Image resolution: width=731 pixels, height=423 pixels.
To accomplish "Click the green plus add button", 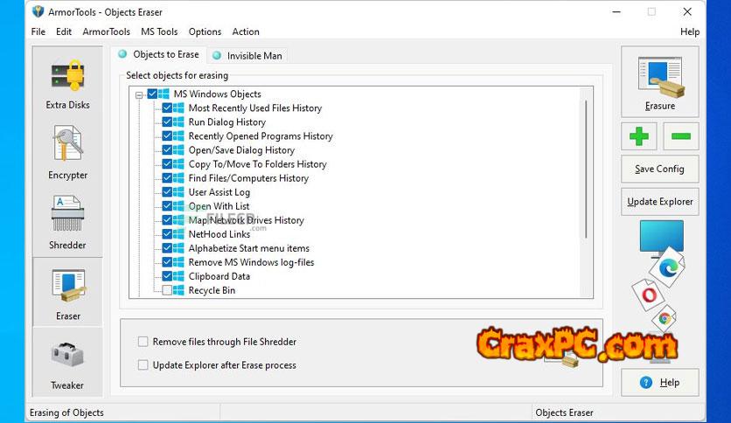I will pyautogui.click(x=638, y=136).
